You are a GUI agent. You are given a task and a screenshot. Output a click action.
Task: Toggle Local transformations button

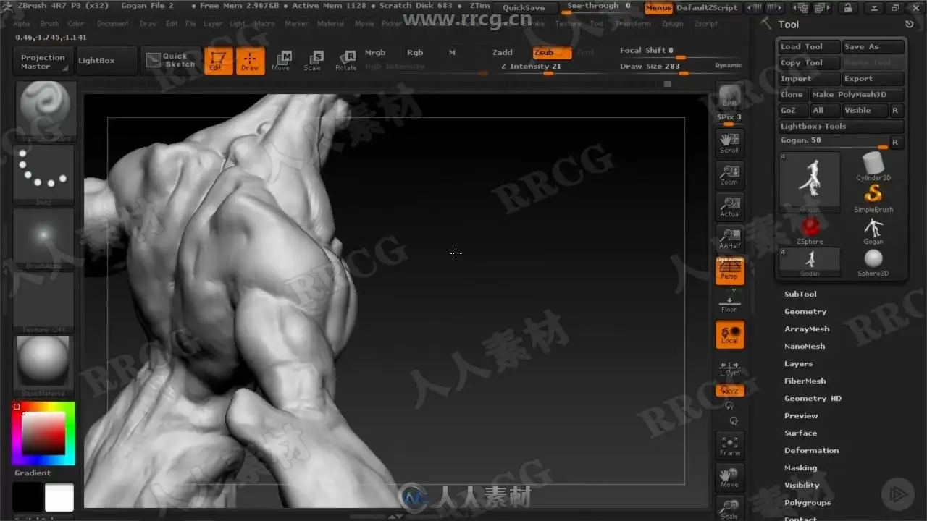[729, 334]
